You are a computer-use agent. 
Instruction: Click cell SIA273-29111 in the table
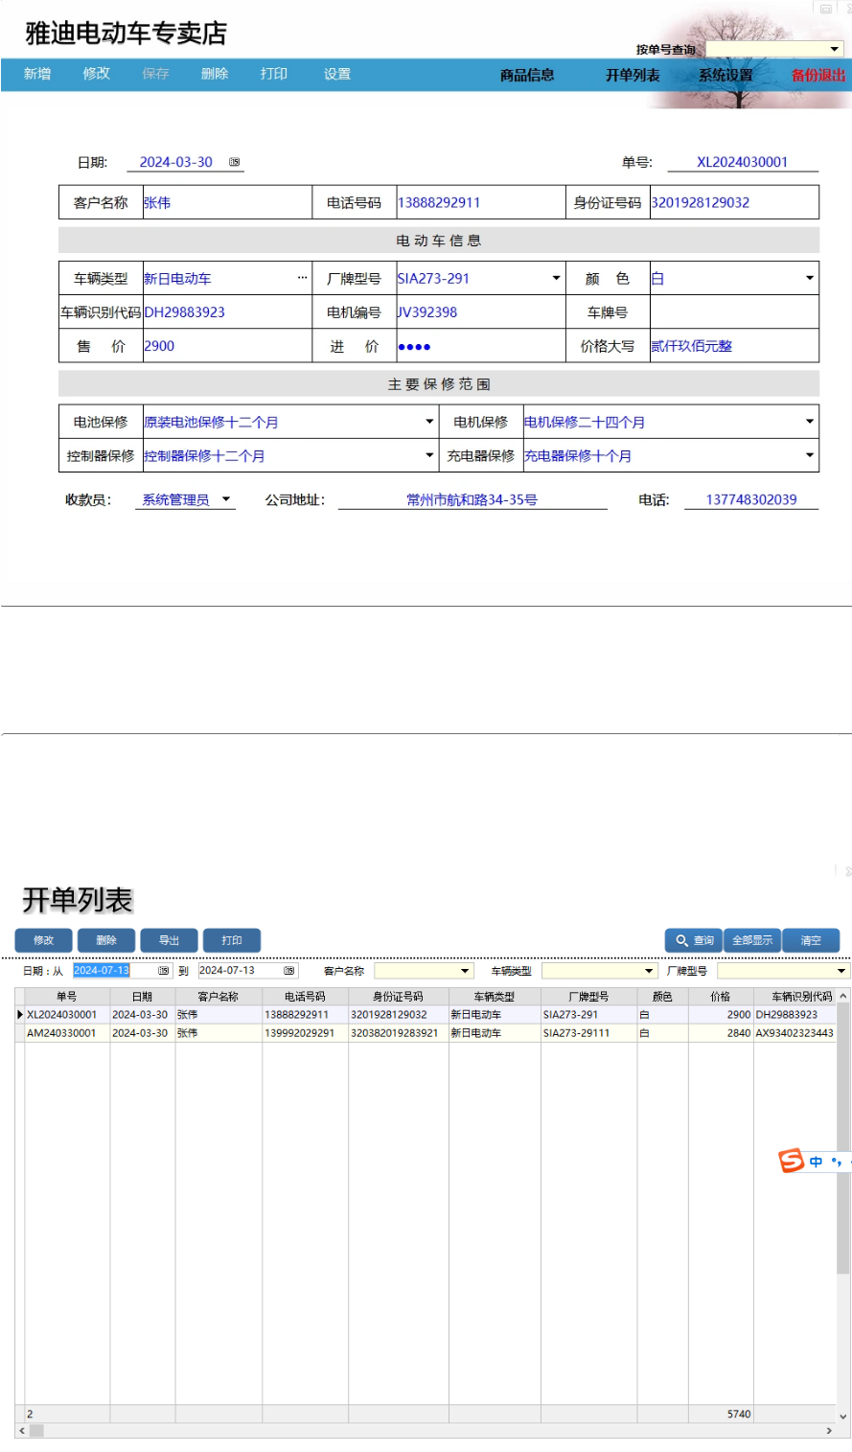click(x=588, y=1033)
